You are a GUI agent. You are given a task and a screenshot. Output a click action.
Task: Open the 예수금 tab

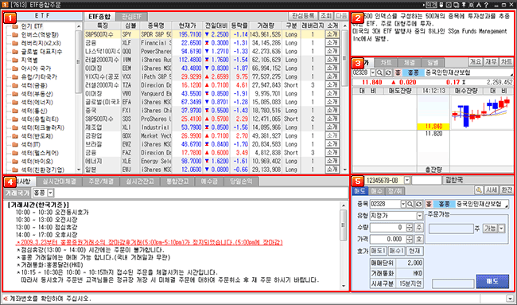[x=209, y=182]
